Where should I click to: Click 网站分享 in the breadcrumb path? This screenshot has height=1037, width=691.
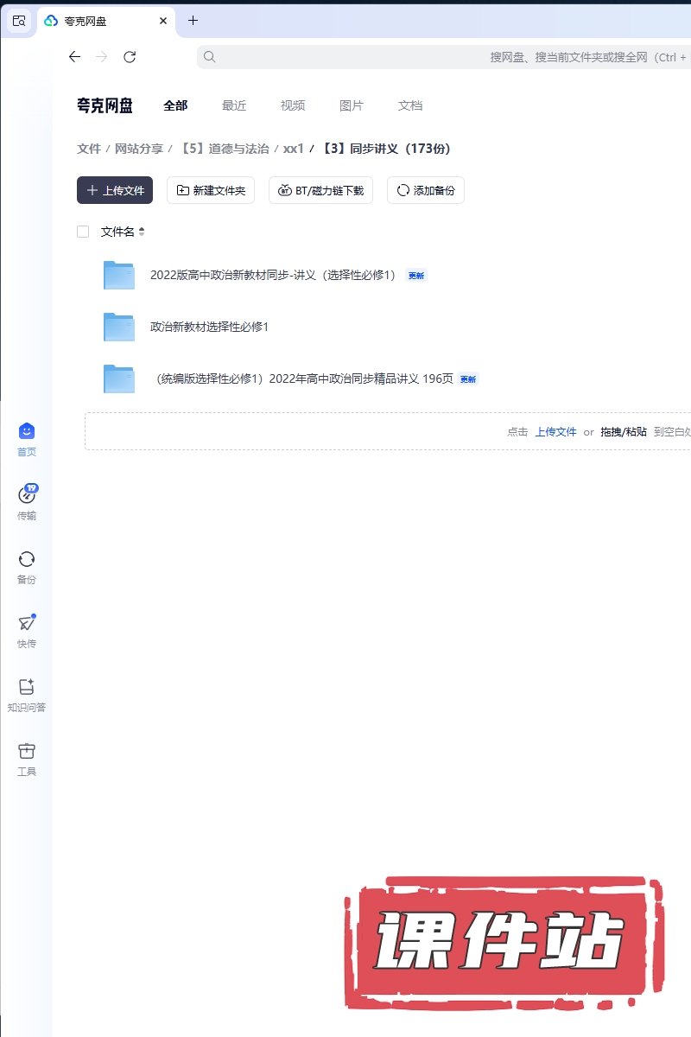[x=139, y=149]
